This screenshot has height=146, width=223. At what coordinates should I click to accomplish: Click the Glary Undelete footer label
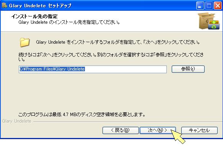pyautogui.click(x=17, y=121)
